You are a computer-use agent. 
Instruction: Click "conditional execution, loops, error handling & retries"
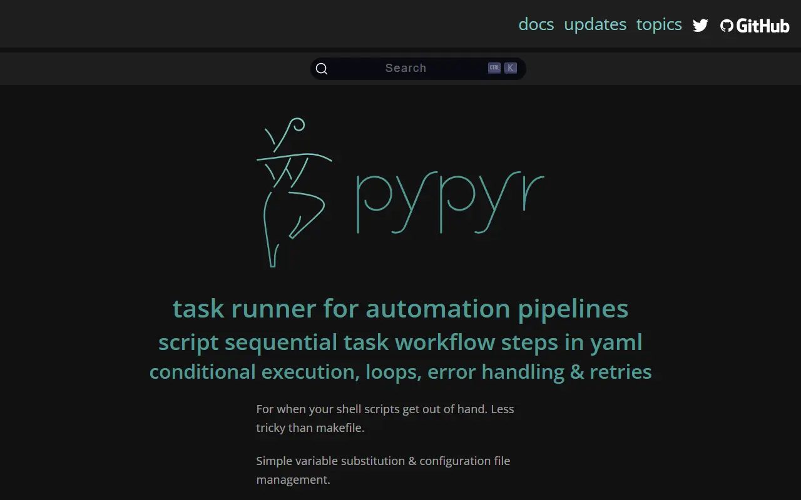[400, 372]
